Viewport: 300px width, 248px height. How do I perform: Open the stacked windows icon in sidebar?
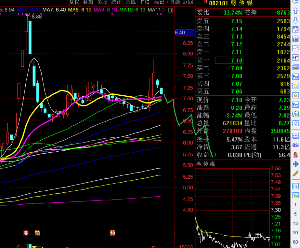[x=295, y=67]
